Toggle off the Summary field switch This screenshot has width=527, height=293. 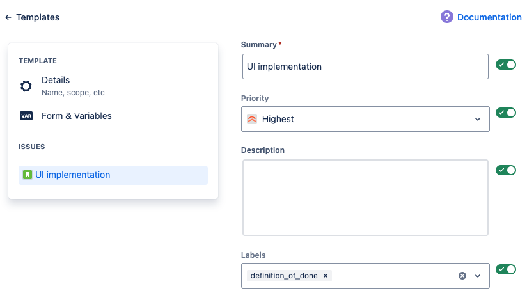[506, 65]
